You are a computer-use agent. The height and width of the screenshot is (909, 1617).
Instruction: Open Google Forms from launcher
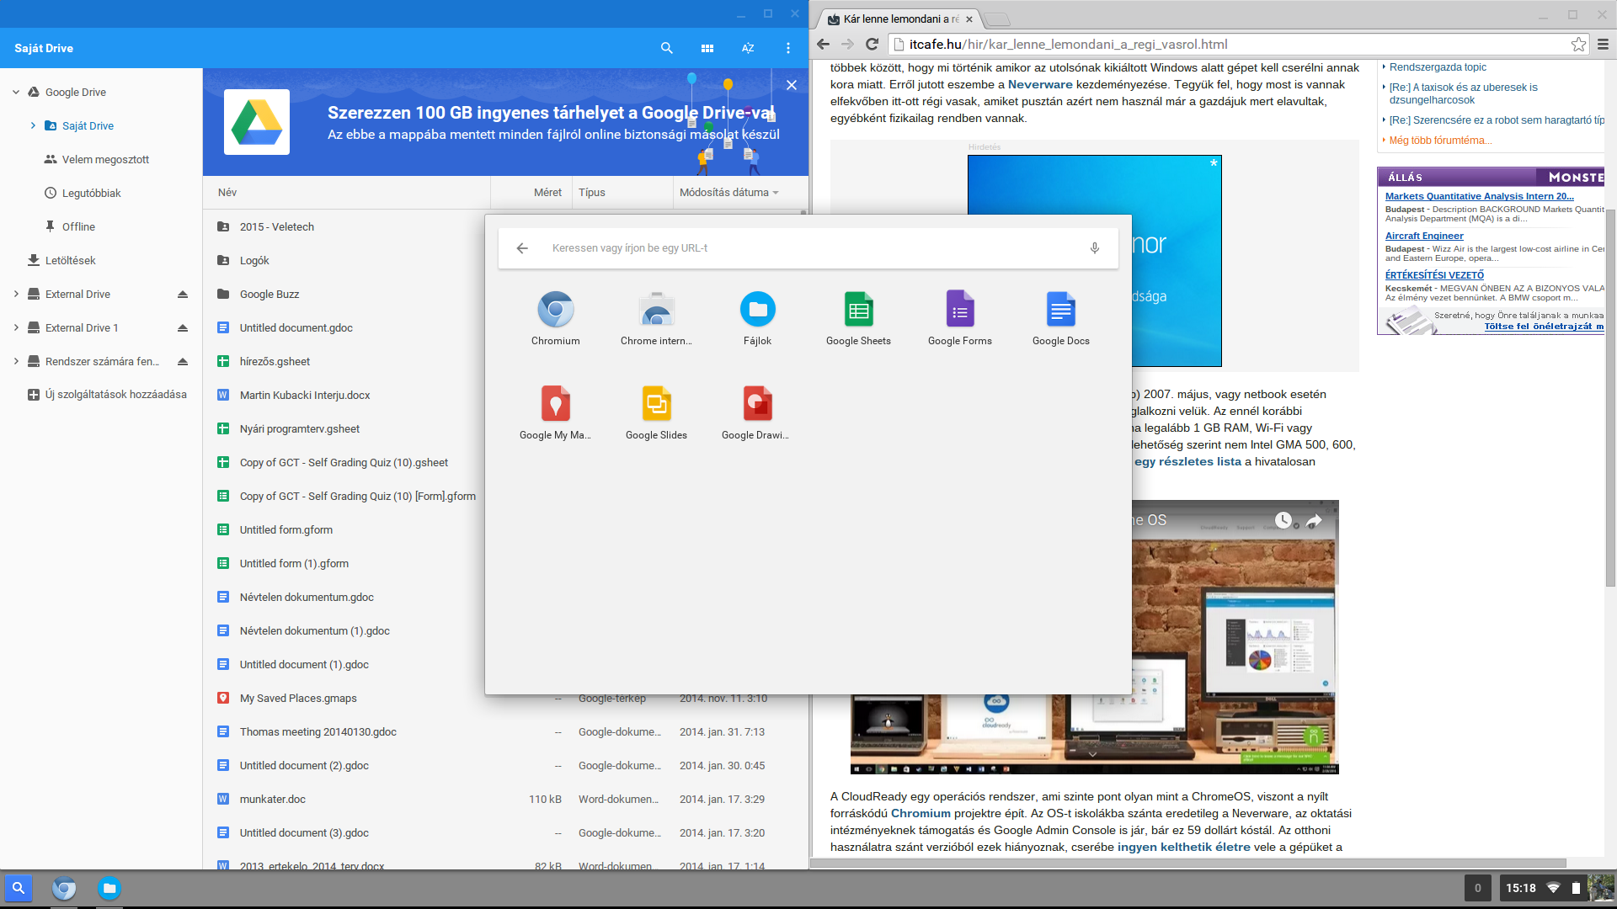(959, 318)
